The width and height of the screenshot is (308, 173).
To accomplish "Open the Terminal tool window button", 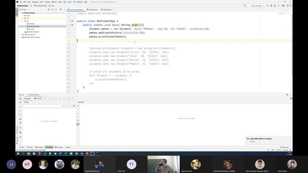I will click(59, 147).
